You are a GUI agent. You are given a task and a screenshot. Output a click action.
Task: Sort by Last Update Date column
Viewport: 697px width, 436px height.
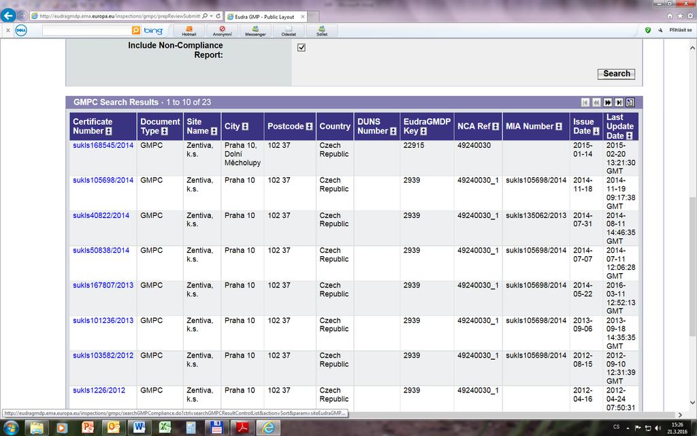[x=629, y=136]
